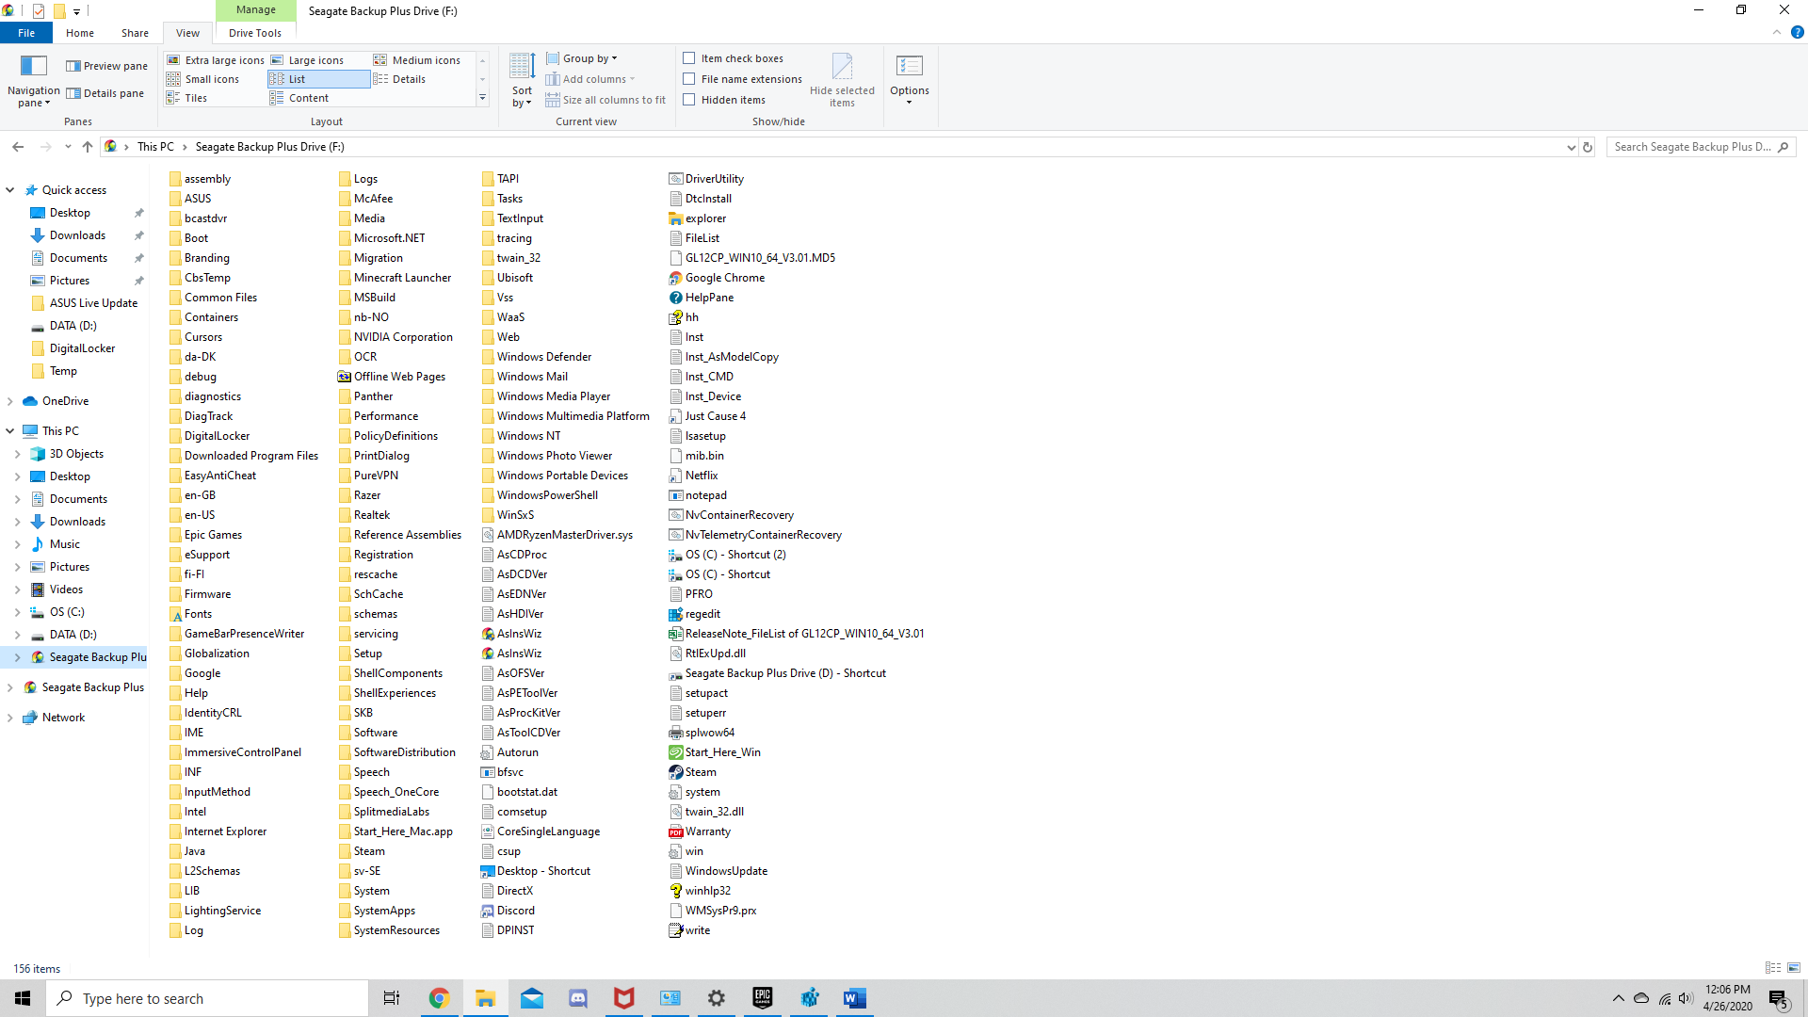Viewport: 1808px width, 1017px height.
Task: Toggle the Preview pane
Action: click(106, 66)
